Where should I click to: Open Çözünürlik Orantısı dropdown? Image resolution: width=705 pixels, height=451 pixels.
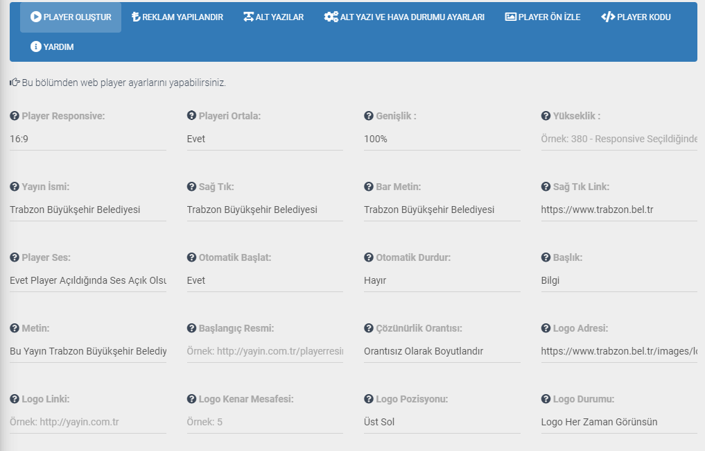(442, 351)
